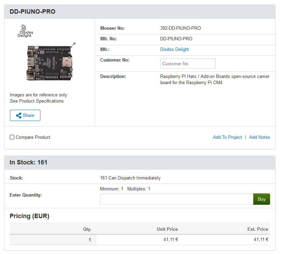The height and width of the screenshot is (254, 281).
Task: Click the Ext. Price value 41,11 €
Action: click(x=261, y=240)
